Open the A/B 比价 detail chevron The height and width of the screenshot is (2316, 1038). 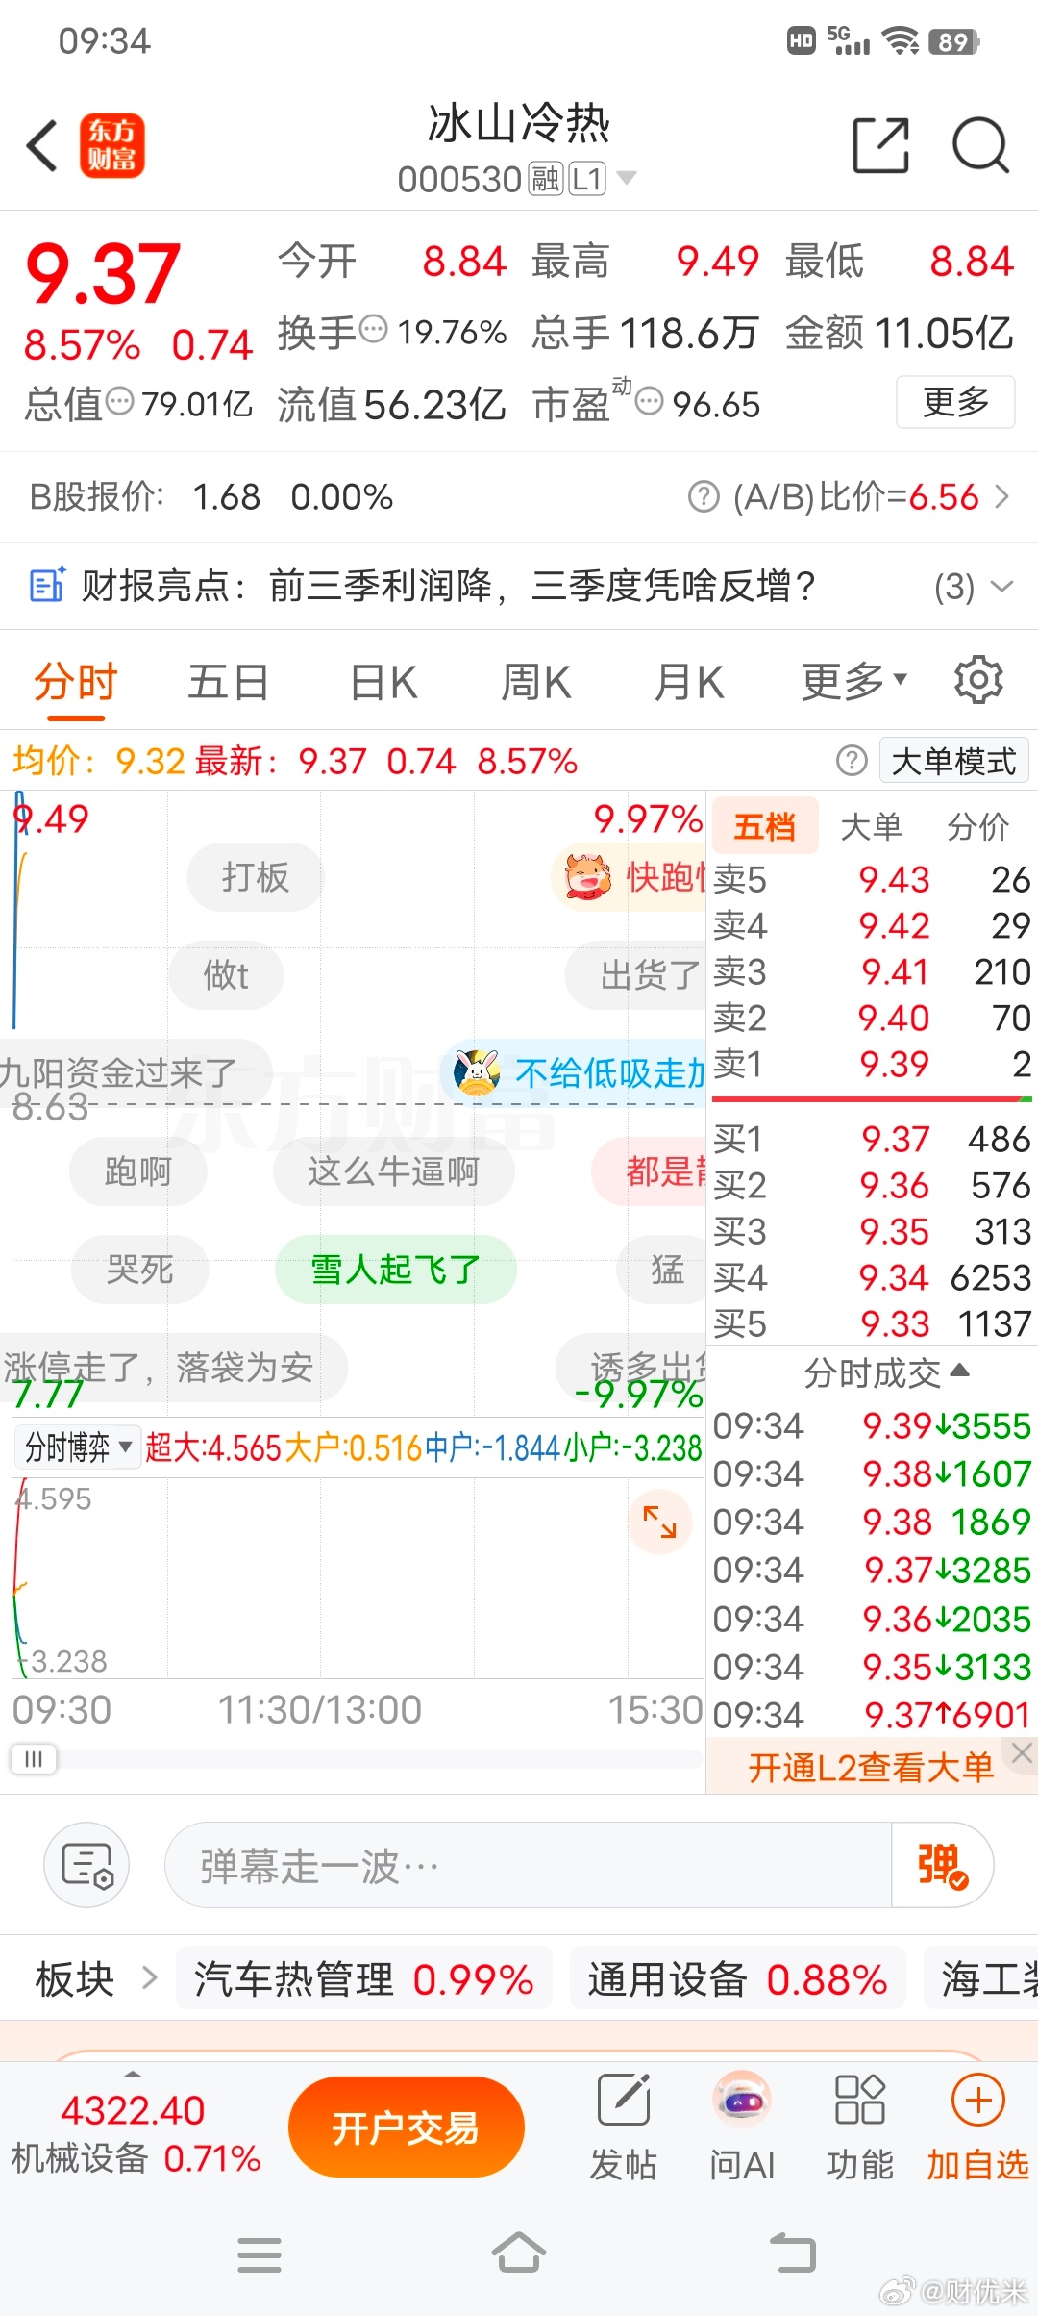[x=1002, y=497]
